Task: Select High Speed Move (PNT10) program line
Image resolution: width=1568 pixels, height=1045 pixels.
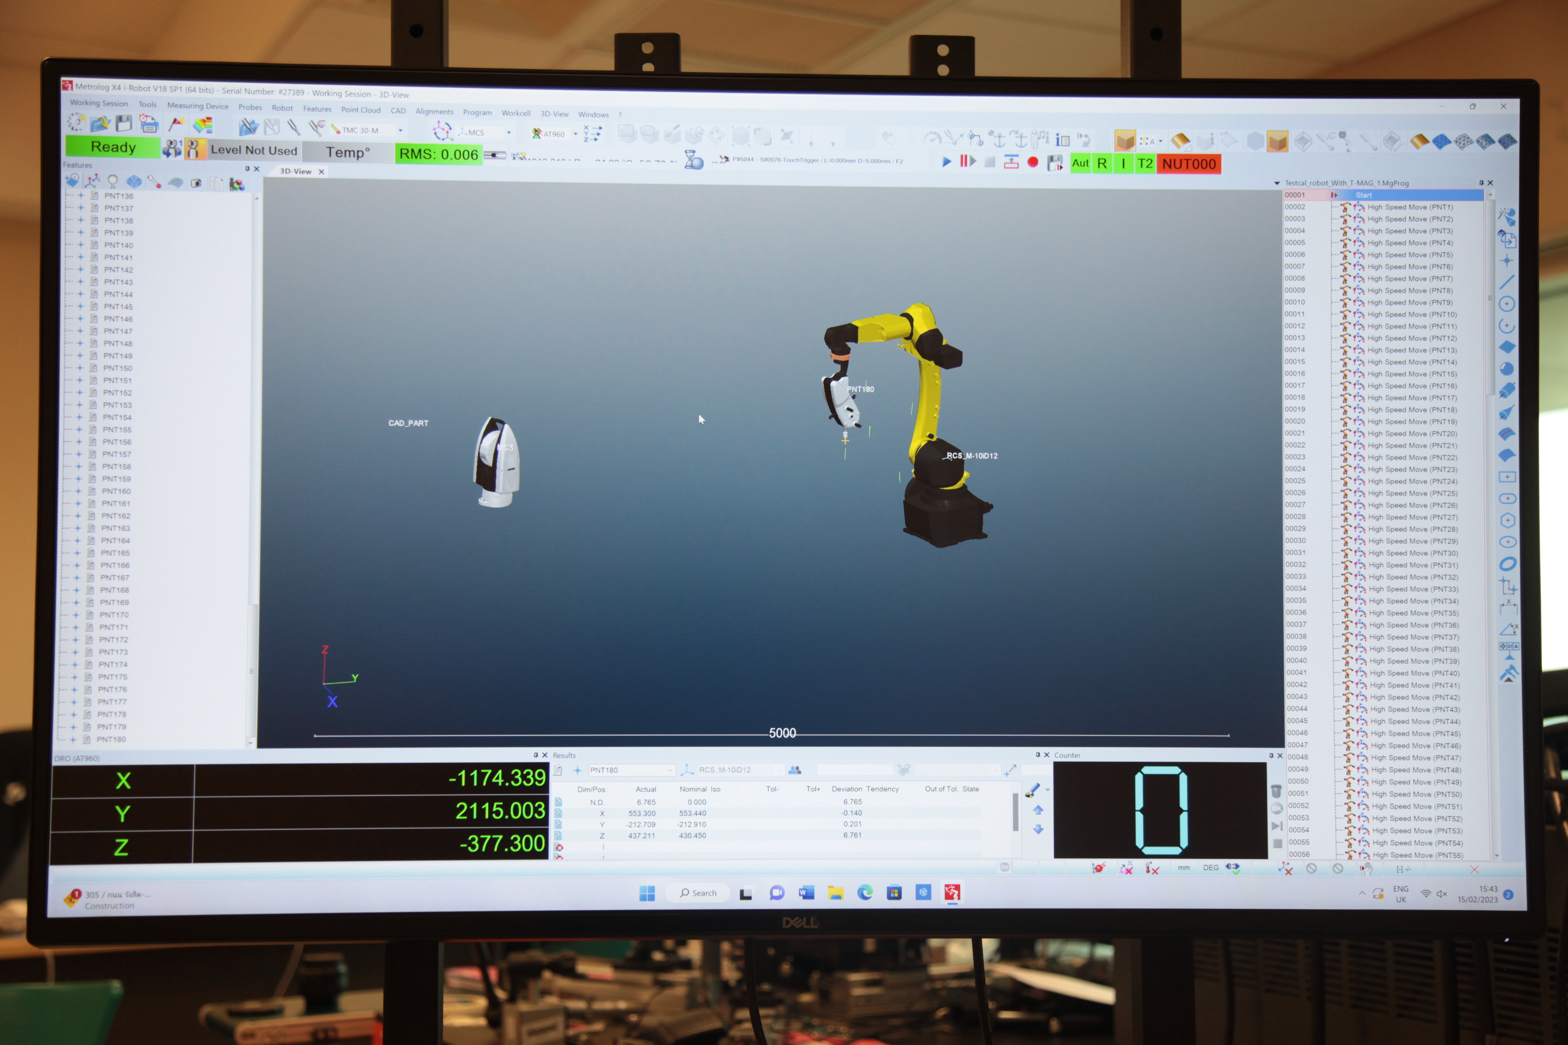Action: tap(1412, 315)
